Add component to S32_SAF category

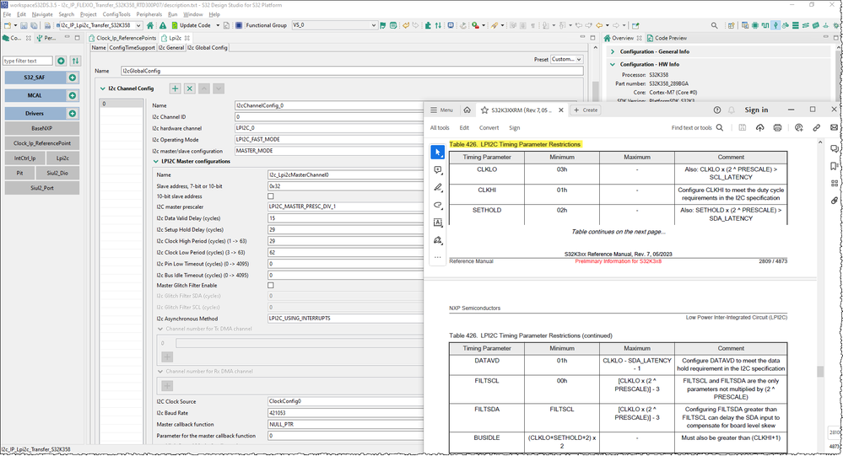point(72,78)
